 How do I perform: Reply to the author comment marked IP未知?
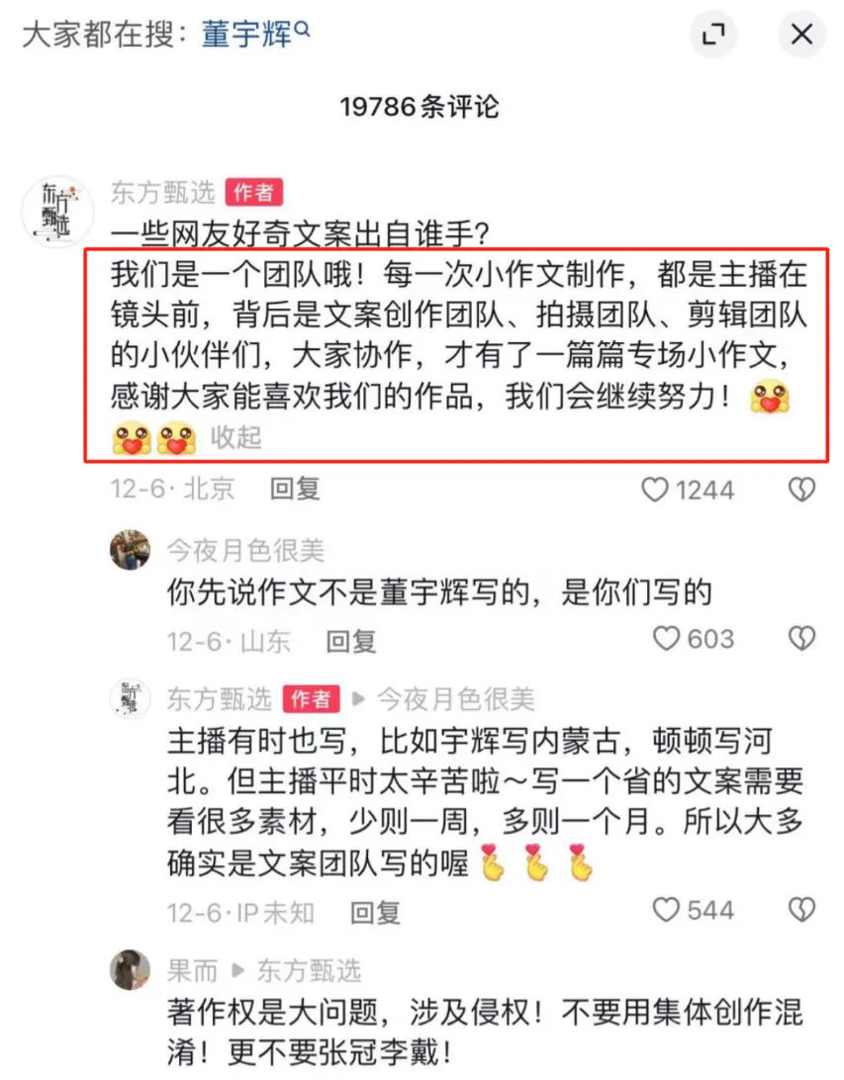click(375, 913)
